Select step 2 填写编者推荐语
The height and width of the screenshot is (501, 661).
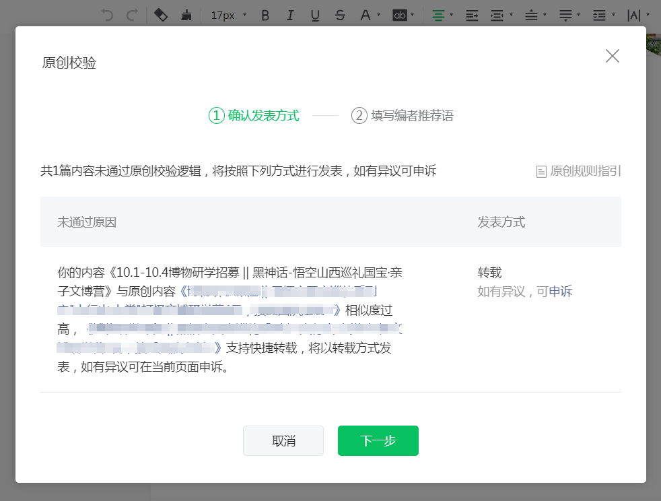click(x=403, y=116)
